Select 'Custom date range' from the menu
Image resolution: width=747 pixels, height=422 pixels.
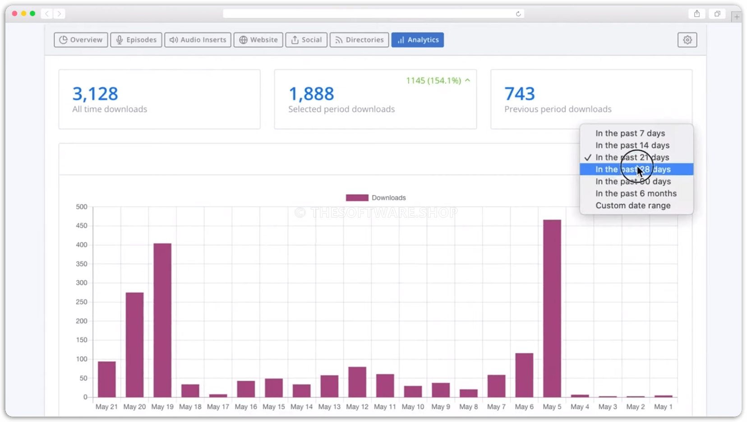[633, 205]
